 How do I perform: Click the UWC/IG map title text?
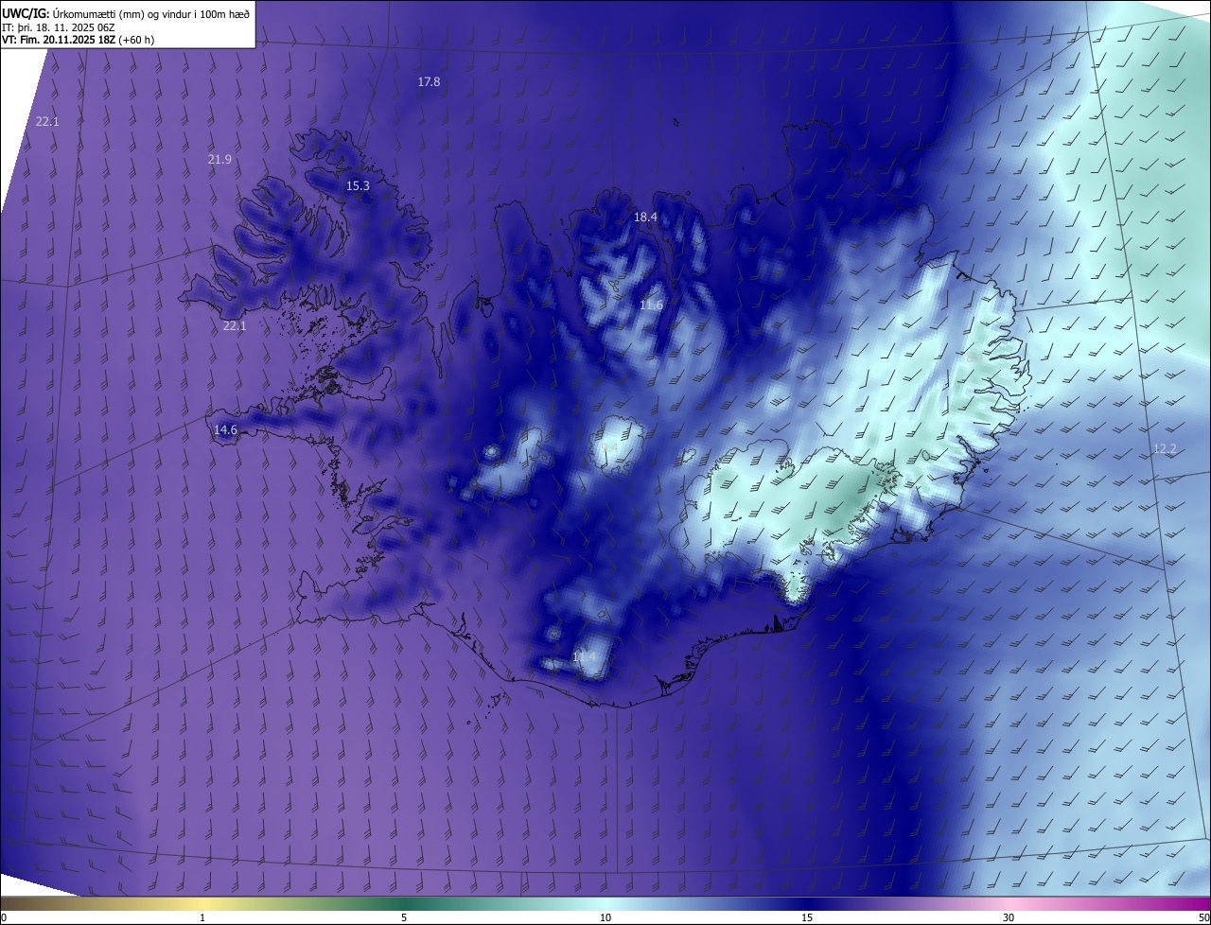pos(126,12)
